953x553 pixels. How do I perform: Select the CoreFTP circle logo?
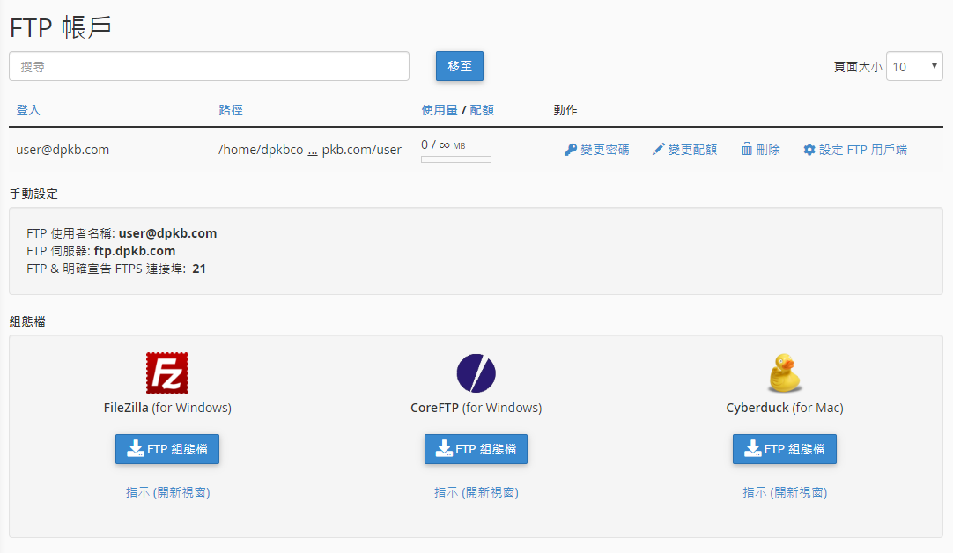476,372
